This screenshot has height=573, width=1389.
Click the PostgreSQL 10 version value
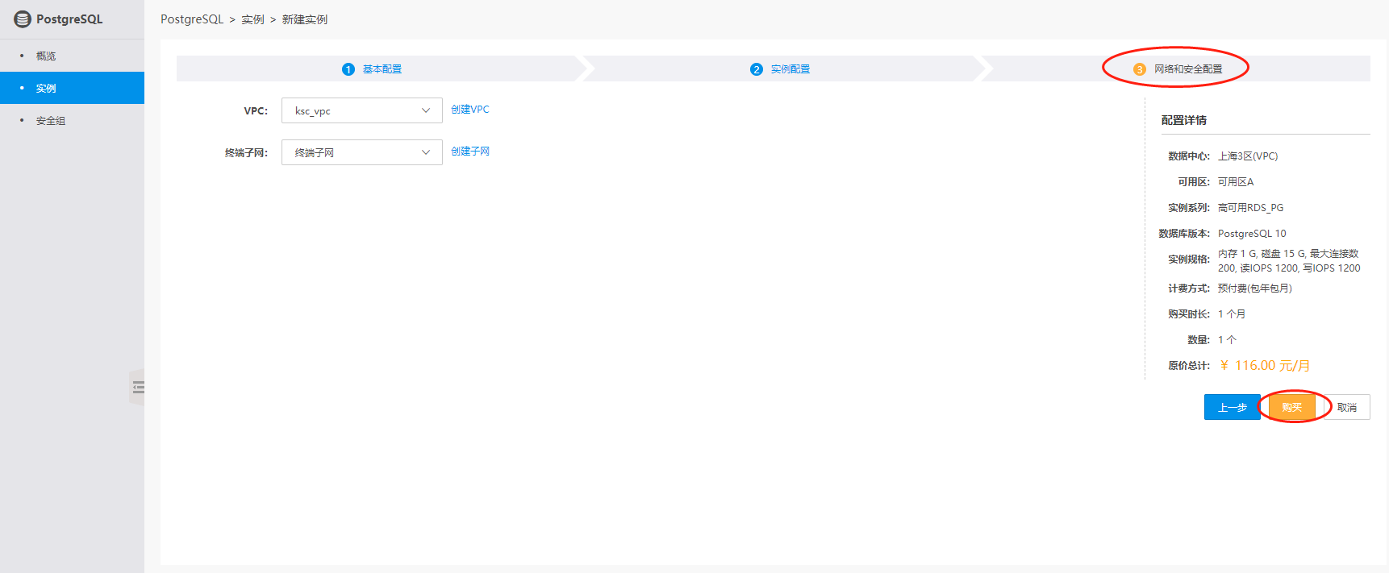click(1252, 234)
